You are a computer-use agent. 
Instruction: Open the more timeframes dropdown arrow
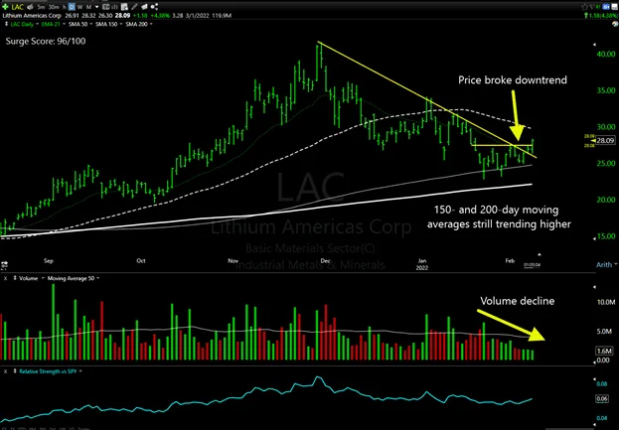point(97,7)
